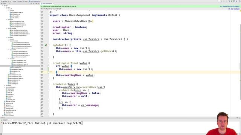Click the getUsers method call on line 24

point(107,51)
